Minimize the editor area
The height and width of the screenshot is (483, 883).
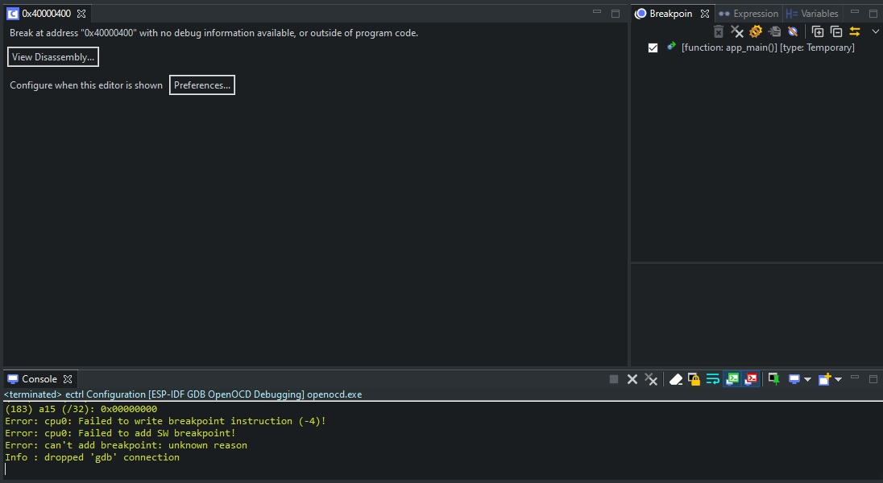[597, 12]
